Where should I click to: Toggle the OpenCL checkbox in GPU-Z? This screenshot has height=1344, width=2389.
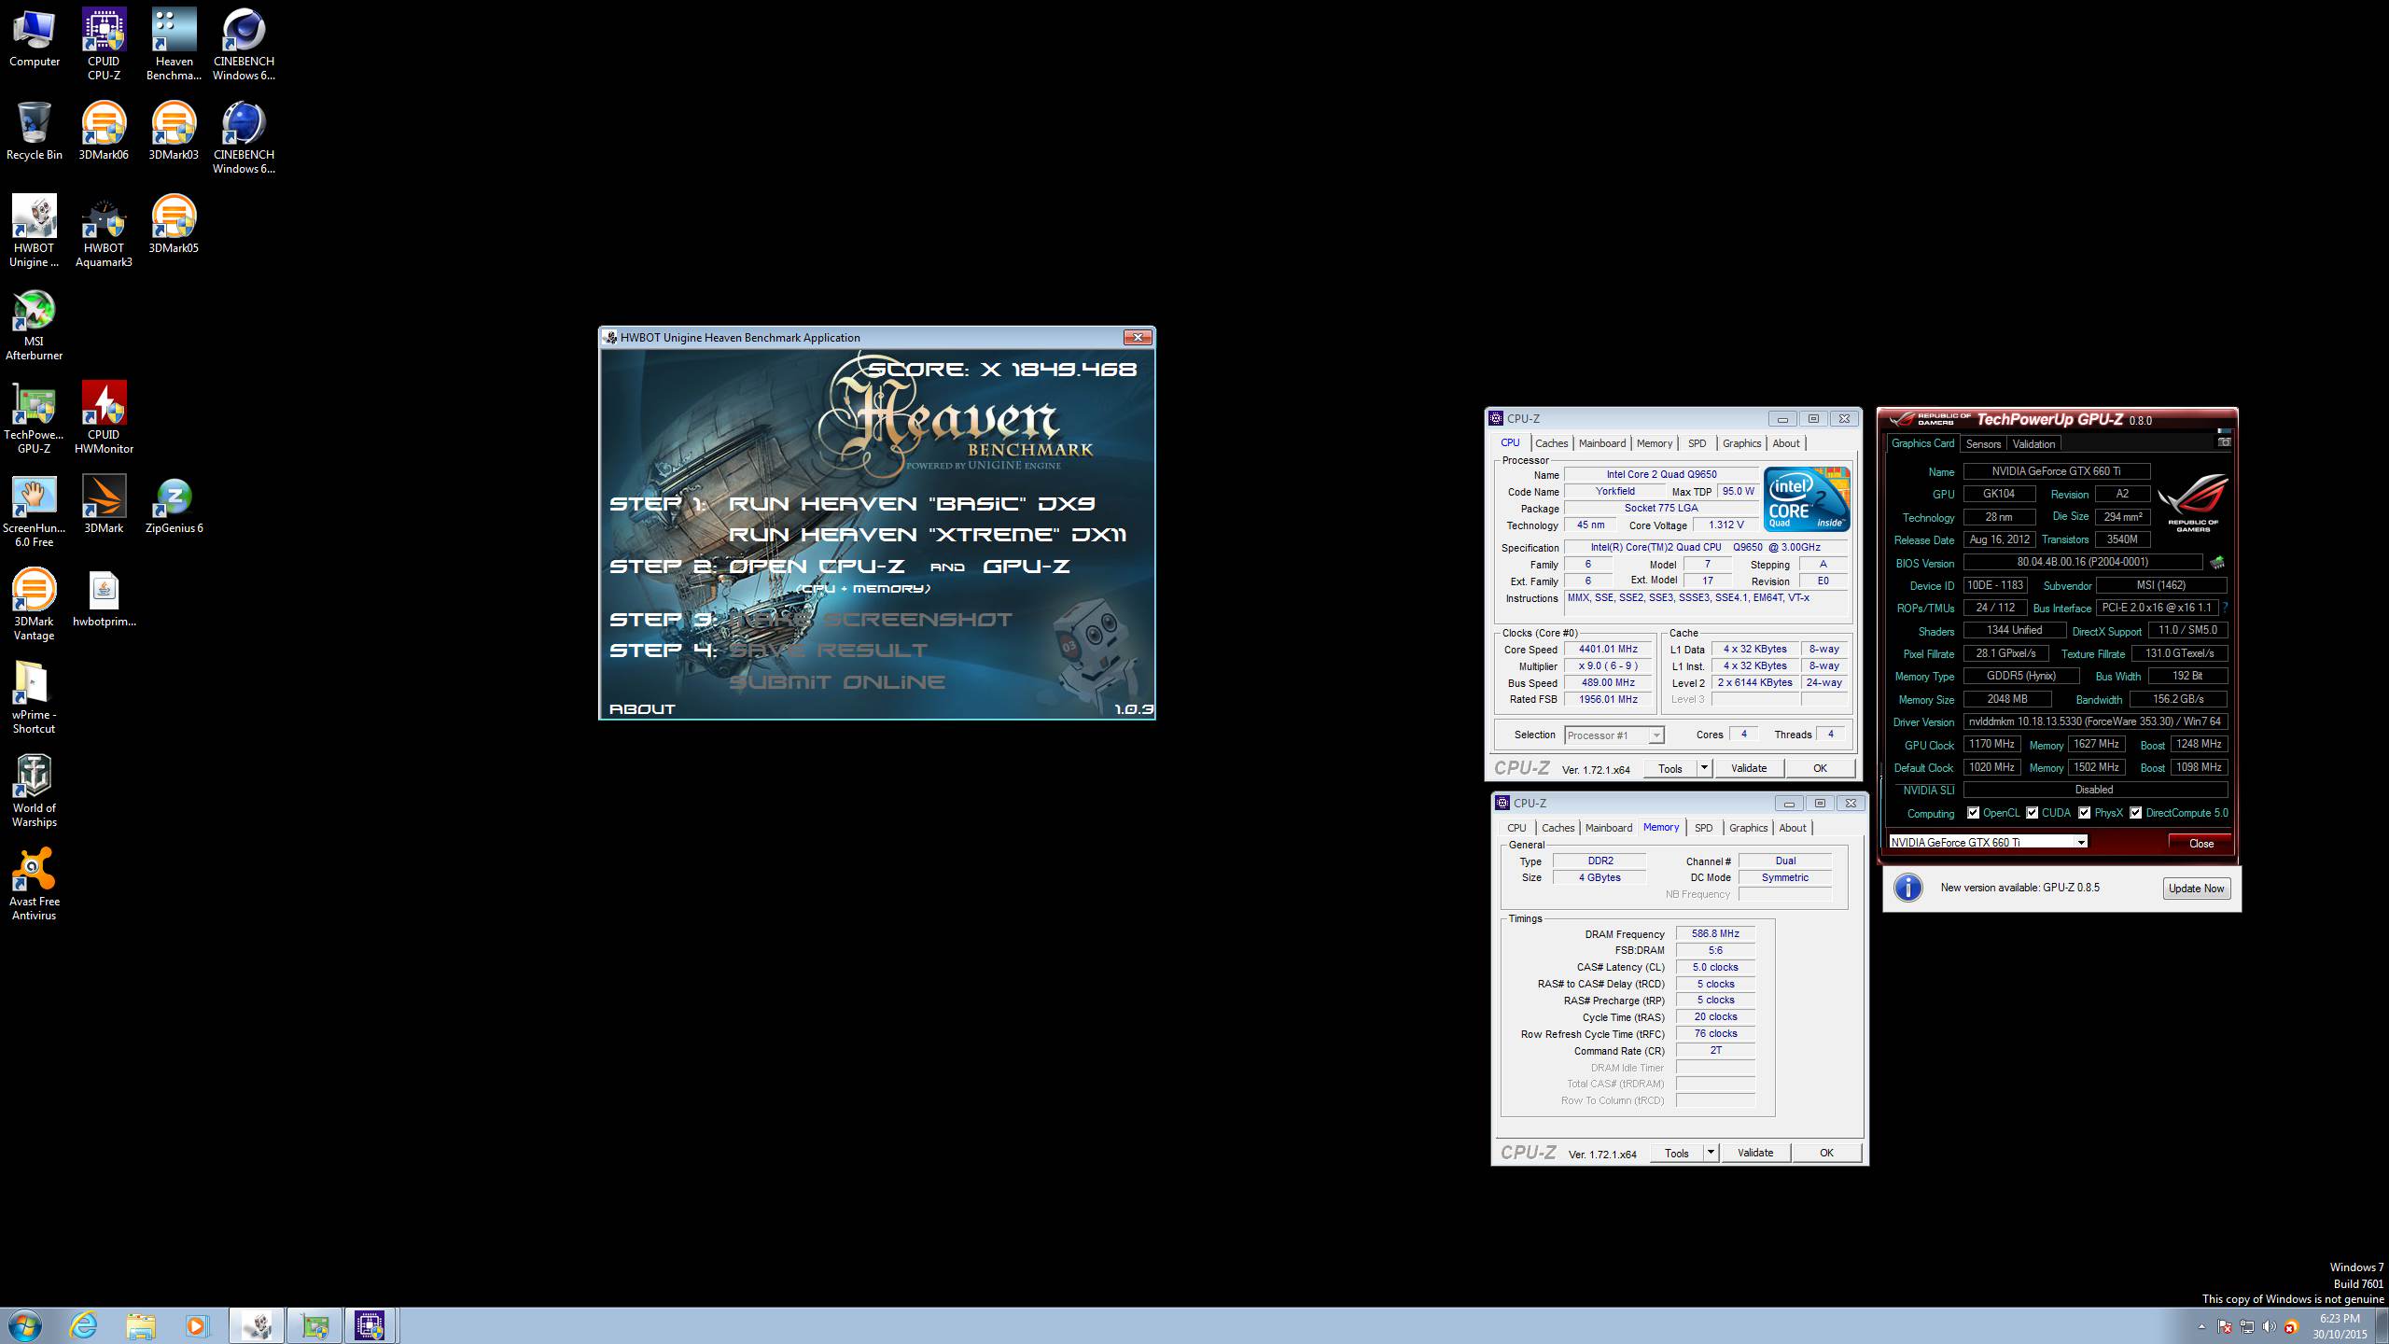click(1973, 813)
